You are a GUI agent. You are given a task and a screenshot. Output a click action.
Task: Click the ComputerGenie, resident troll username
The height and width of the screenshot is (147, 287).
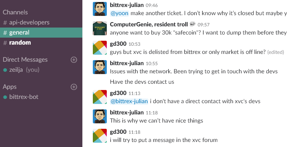pos(149,24)
